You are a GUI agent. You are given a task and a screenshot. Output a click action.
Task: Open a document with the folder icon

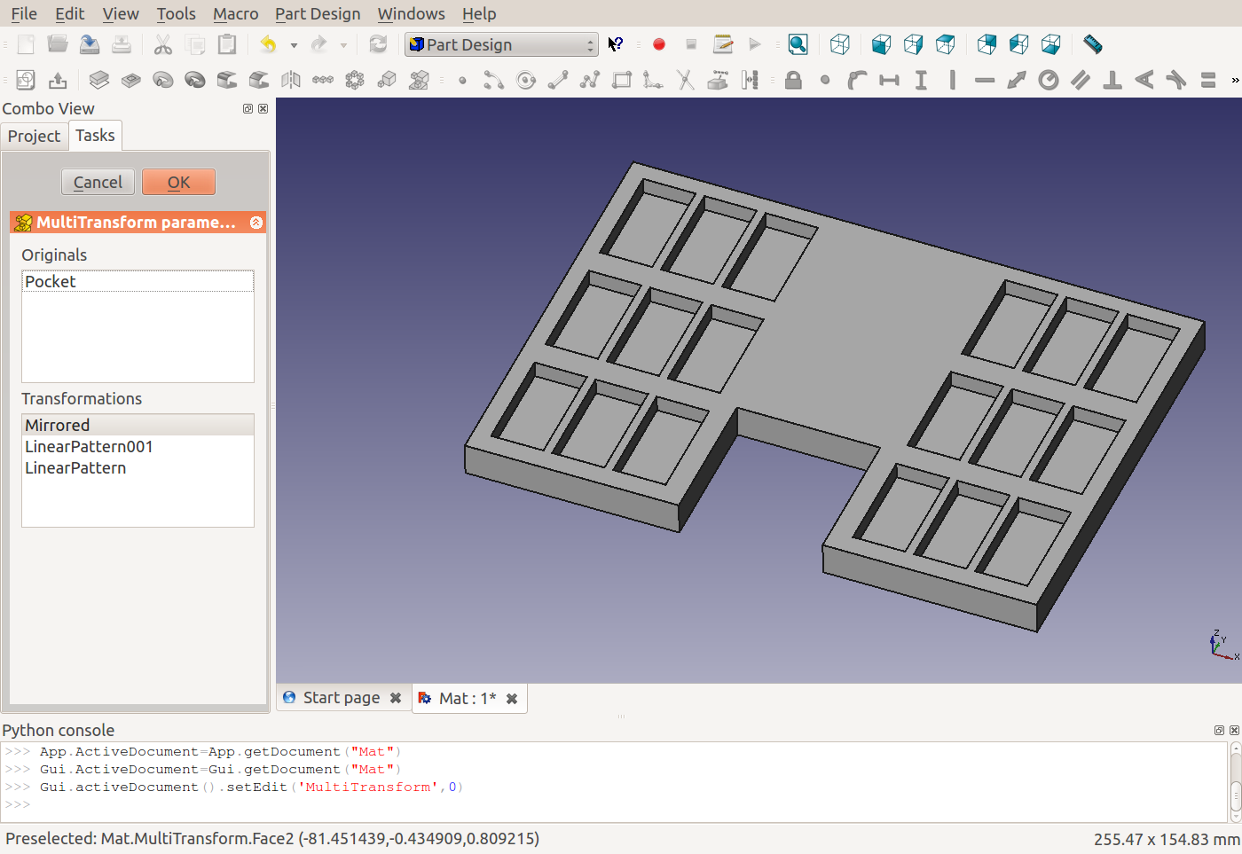[x=58, y=44]
